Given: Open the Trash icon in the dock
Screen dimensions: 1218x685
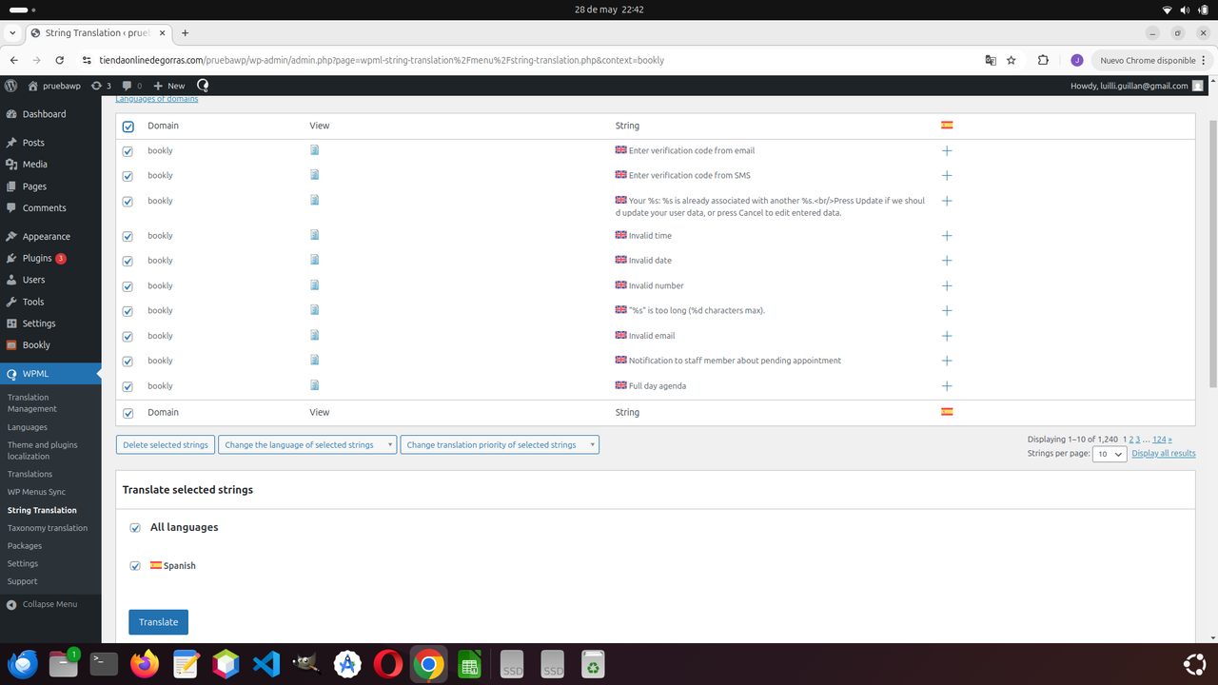Looking at the screenshot, I should (x=593, y=664).
